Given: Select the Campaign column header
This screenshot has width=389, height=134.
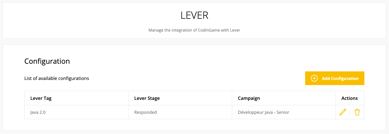Looking at the screenshot, I should coord(249,98).
